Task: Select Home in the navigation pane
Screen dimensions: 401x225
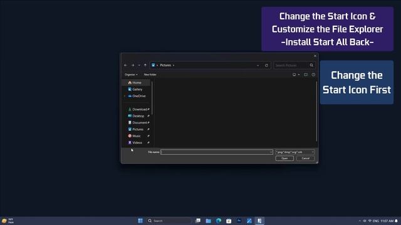Action: (x=137, y=82)
